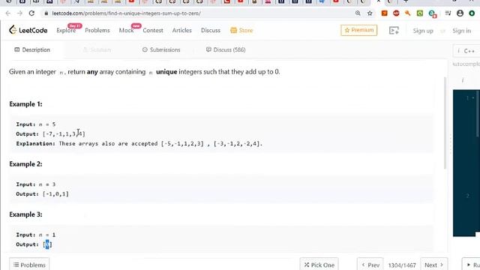Screen dimensions: 480x270
Task: Click the Sign in link
Action: [x=462, y=31]
